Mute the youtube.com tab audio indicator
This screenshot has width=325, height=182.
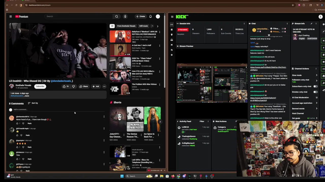click(x=161, y=170)
